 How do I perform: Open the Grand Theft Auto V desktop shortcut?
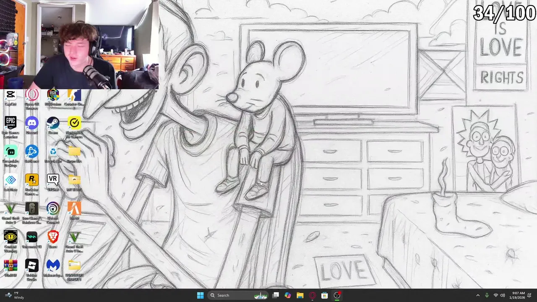[x=10, y=213]
